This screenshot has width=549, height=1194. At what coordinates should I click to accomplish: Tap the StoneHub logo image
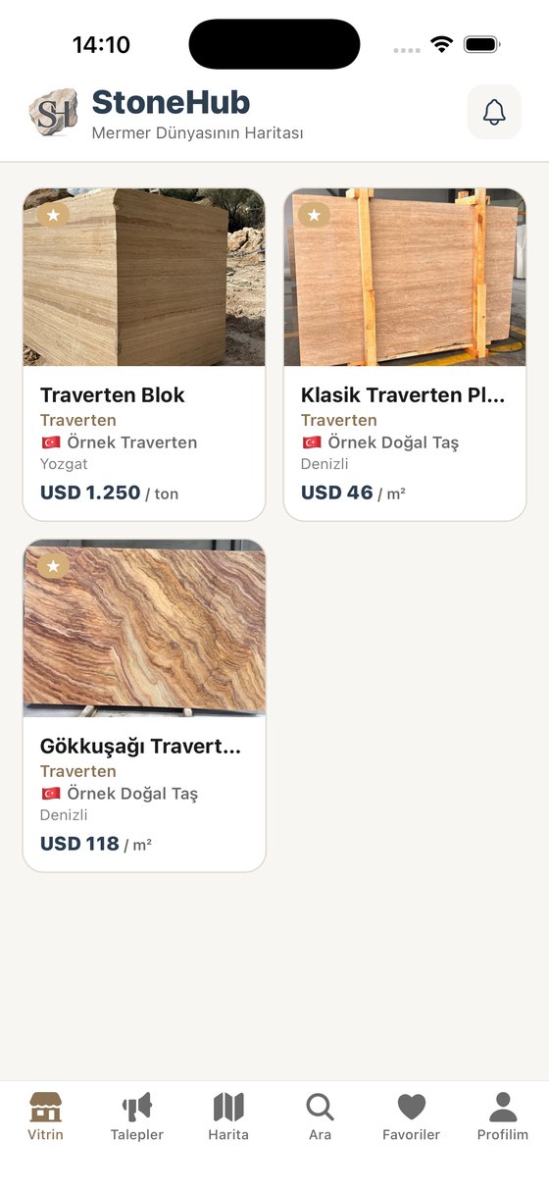52,112
